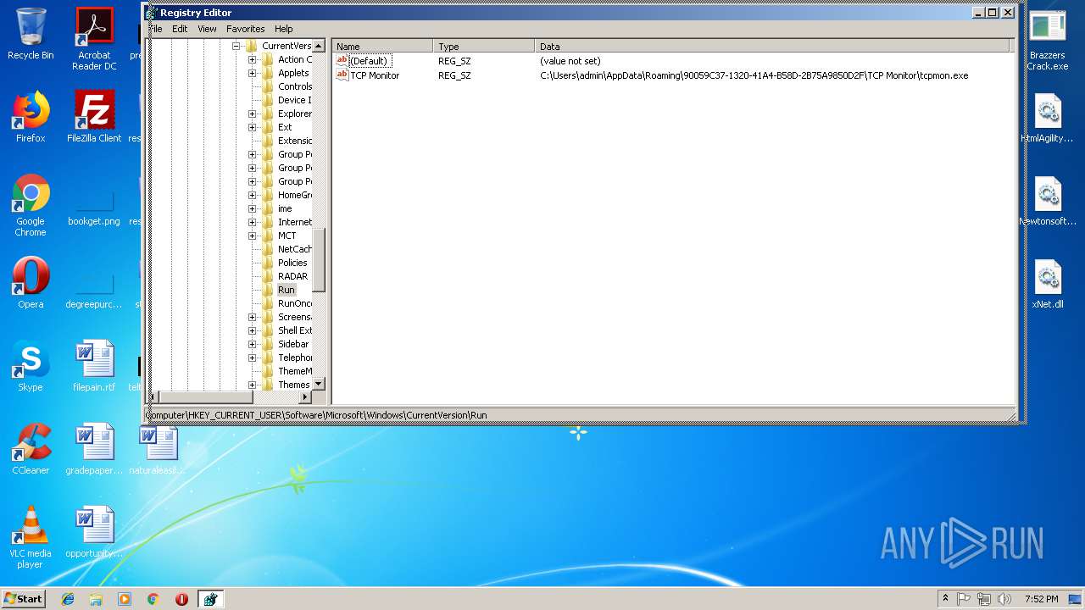Expand the Action Center key node

(x=252, y=59)
